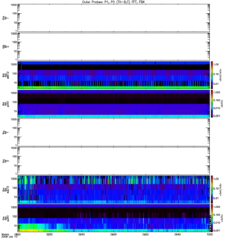Viewport: 227px width, 243px height.
Task: Click the '0.10' value on thc edc12 color bar
Action: click(216, 188)
